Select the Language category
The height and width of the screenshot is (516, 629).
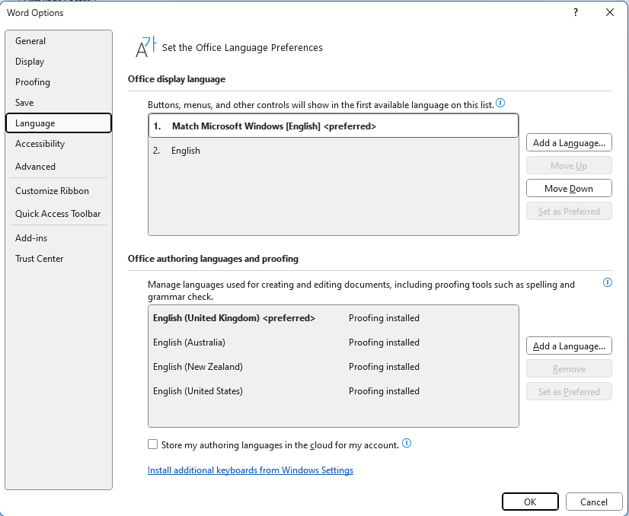(x=59, y=123)
